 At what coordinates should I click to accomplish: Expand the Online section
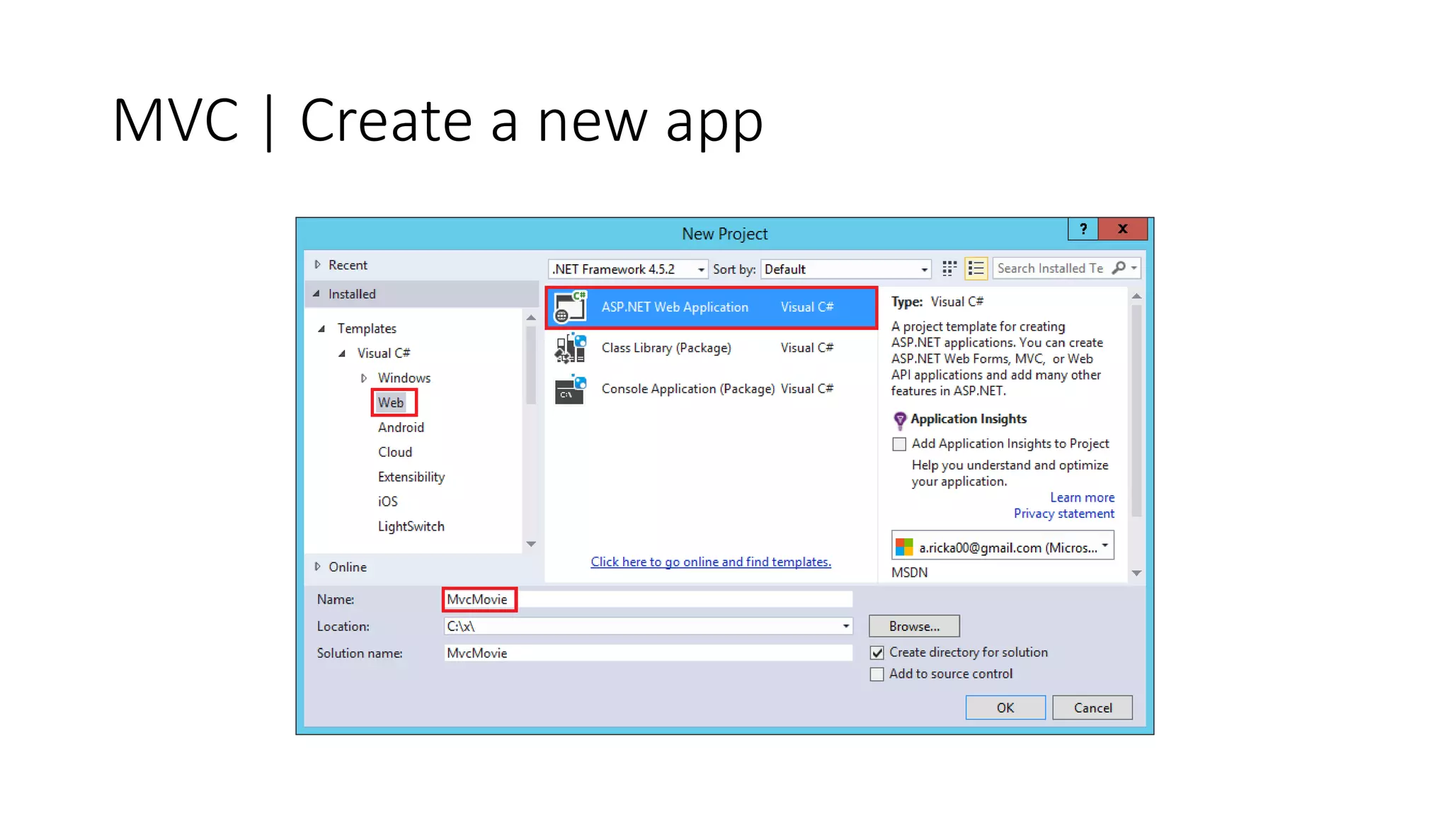pyautogui.click(x=317, y=567)
